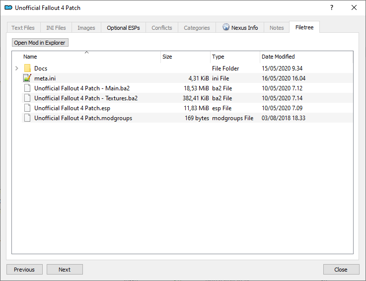
Task: Click Open Mod in Explorer button
Action: pyautogui.click(x=40, y=43)
